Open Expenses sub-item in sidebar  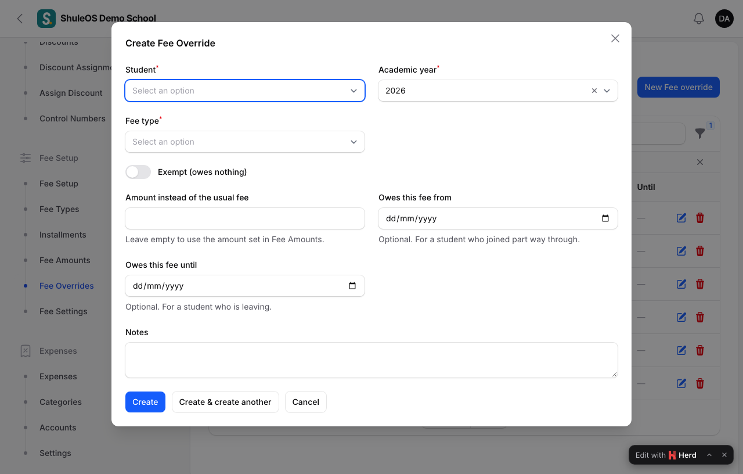point(58,376)
